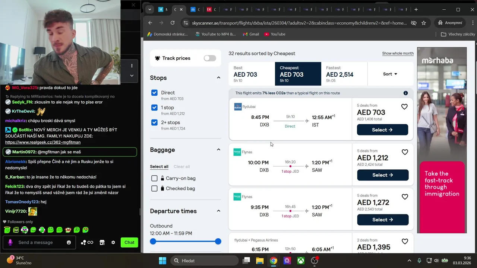Toggle the Track prices switch
The height and width of the screenshot is (268, 477).
tap(210, 58)
